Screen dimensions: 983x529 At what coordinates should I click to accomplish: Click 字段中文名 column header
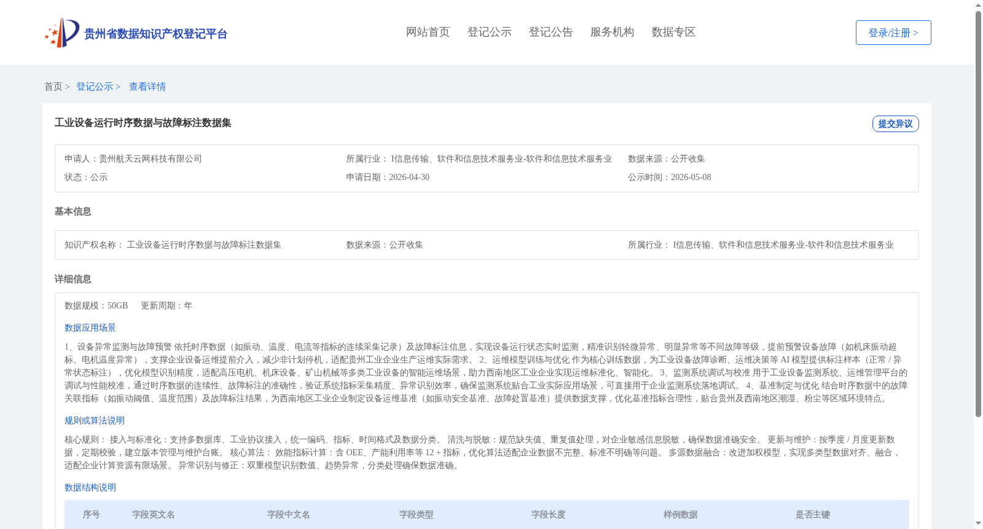pos(288,514)
